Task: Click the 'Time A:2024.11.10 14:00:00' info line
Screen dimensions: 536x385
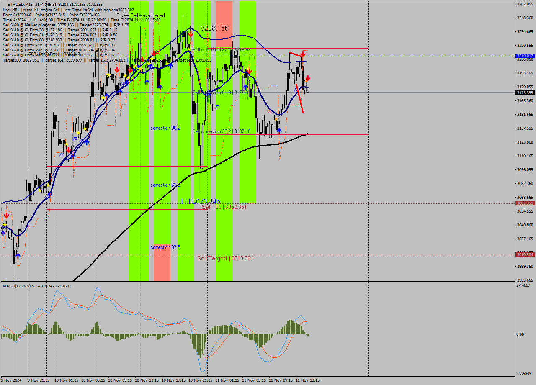Action: 82,20
